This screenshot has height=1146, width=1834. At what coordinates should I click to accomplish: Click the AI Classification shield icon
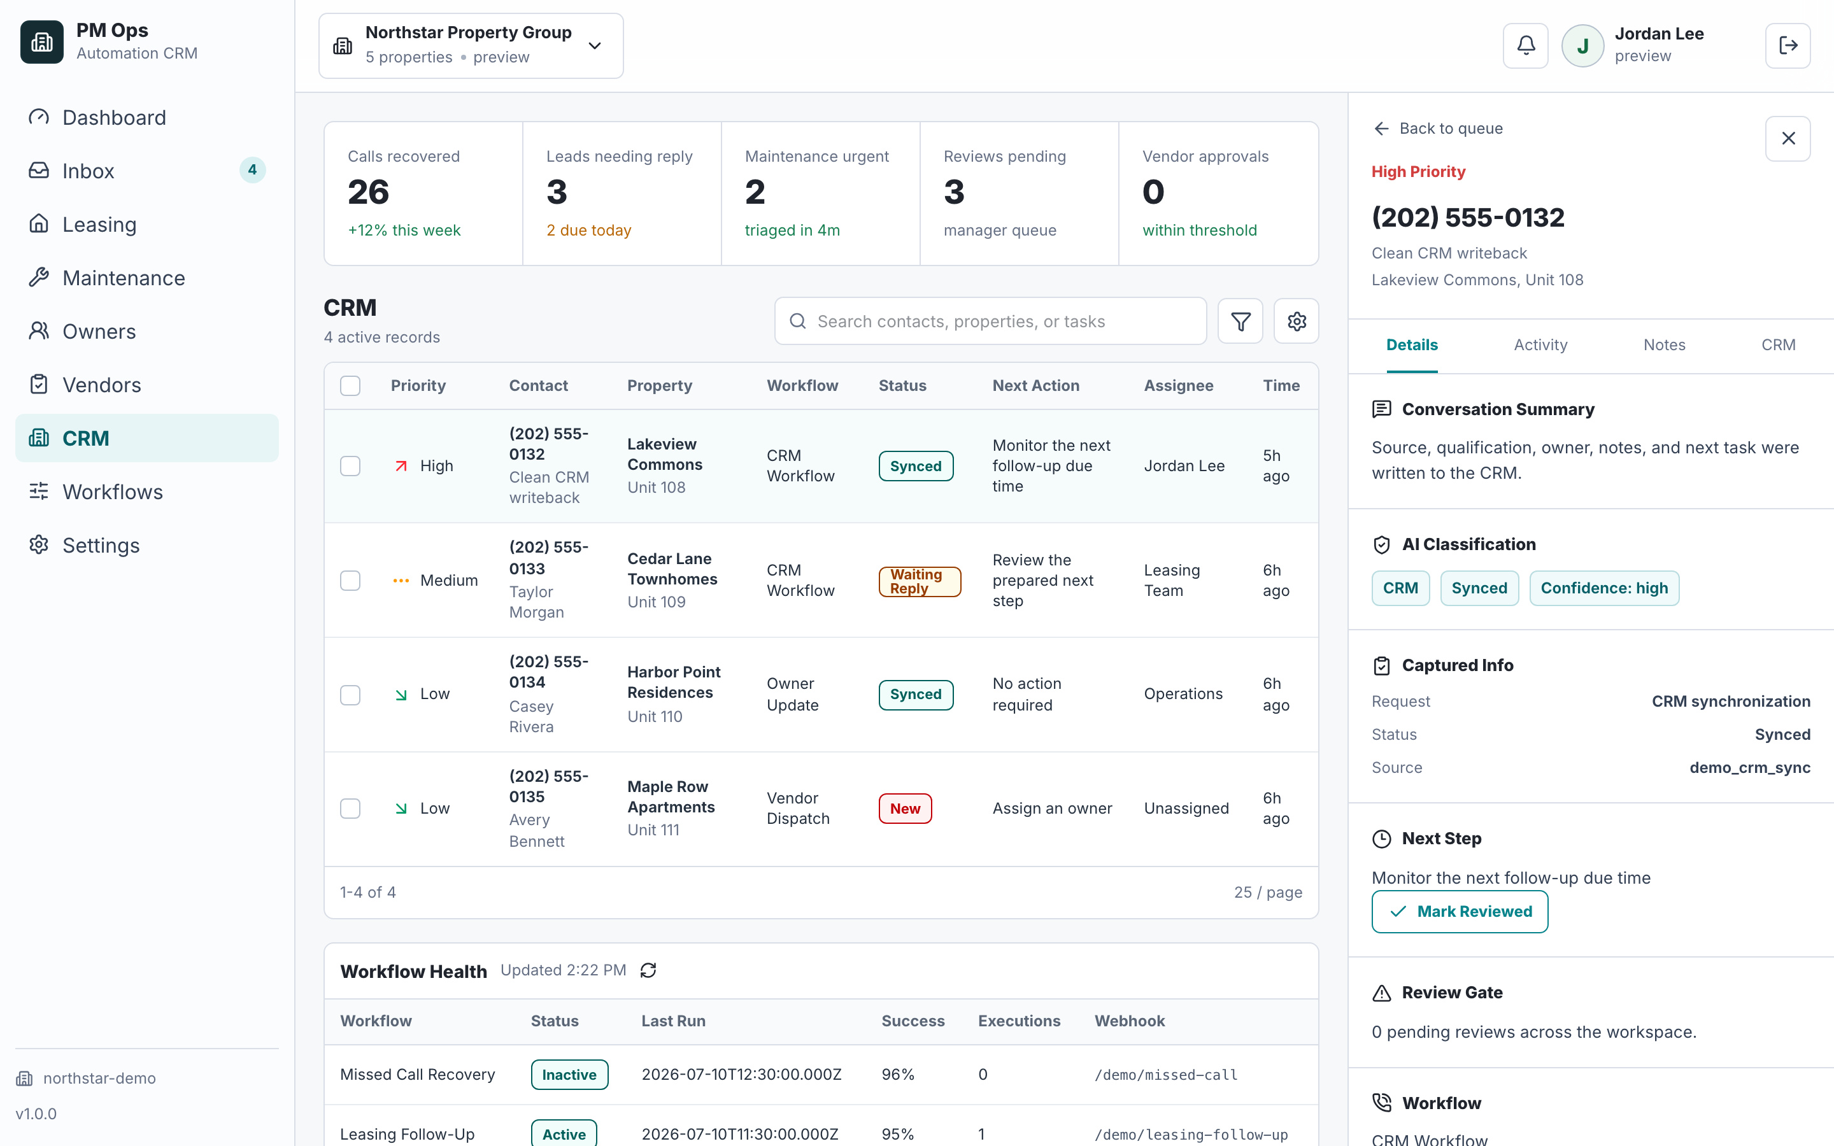(1382, 544)
